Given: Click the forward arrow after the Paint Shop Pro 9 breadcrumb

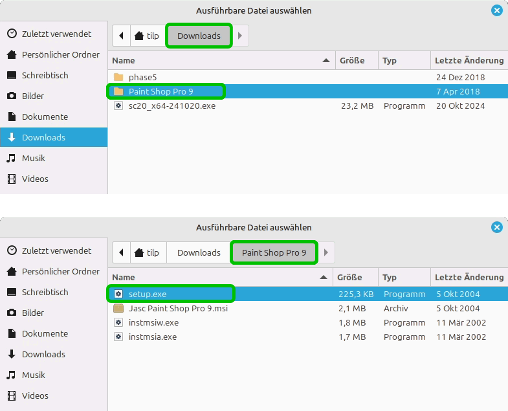Looking at the screenshot, I should [x=326, y=252].
